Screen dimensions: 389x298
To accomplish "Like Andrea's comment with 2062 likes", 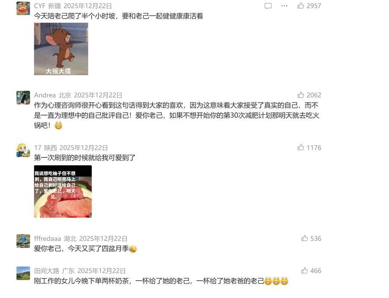I will 301,95.
